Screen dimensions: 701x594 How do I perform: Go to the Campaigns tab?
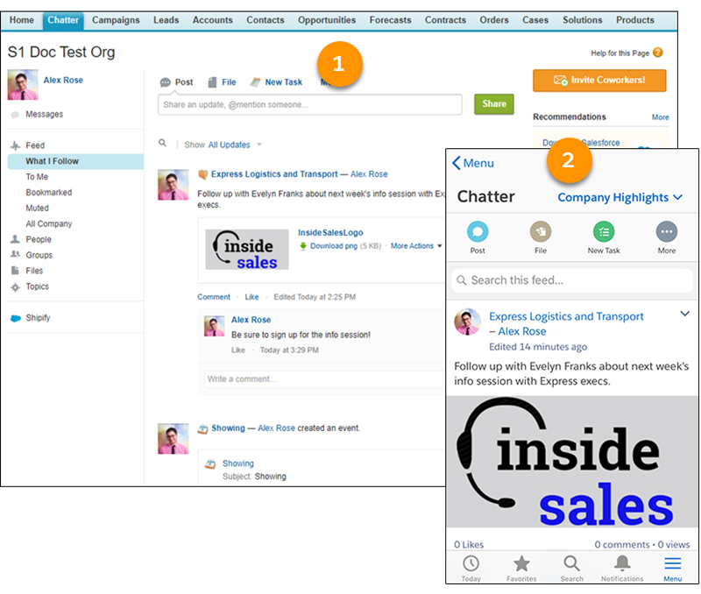116,20
